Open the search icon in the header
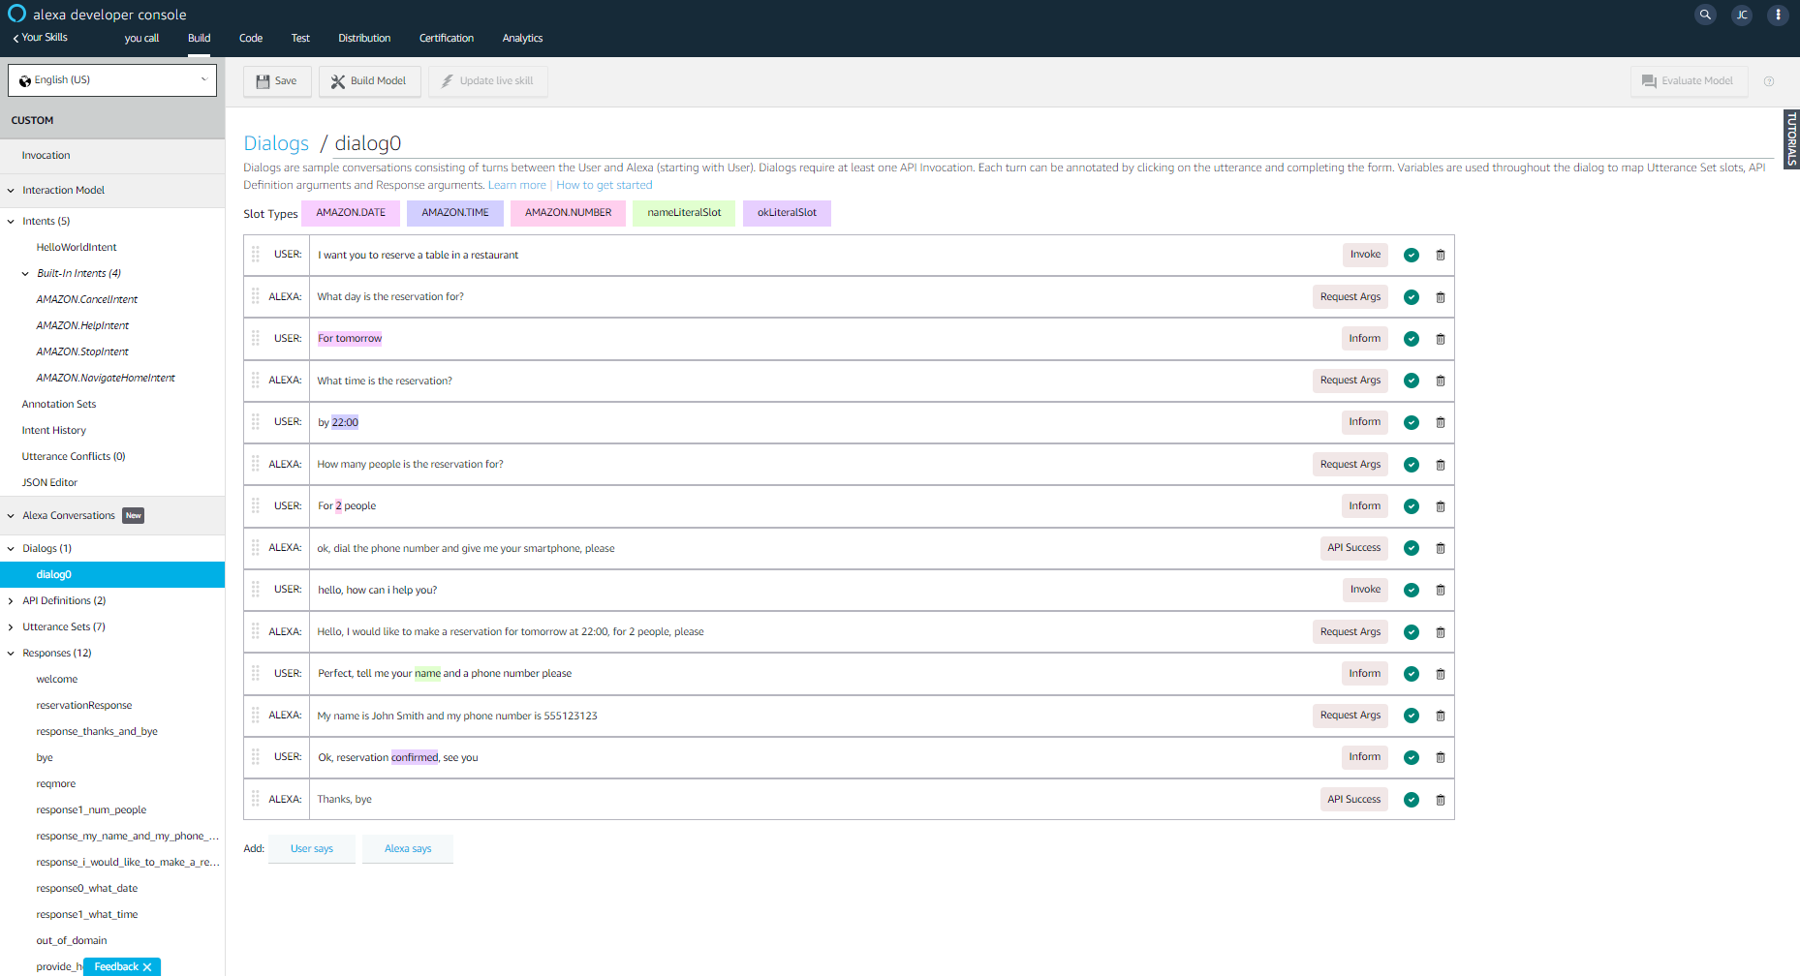Viewport: 1800px width, 976px height. pyautogui.click(x=1705, y=15)
